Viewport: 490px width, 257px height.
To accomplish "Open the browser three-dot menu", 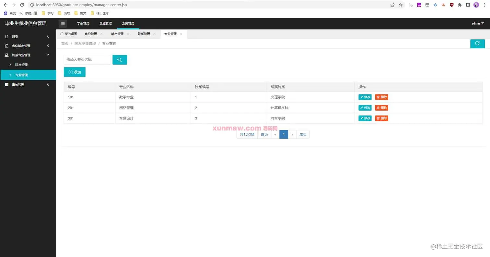I will (485, 5).
